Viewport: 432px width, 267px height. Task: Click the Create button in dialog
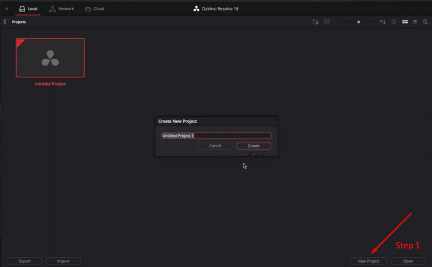point(254,146)
